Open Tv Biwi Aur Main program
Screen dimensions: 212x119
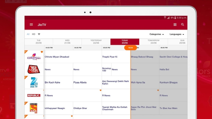pos(174,108)
